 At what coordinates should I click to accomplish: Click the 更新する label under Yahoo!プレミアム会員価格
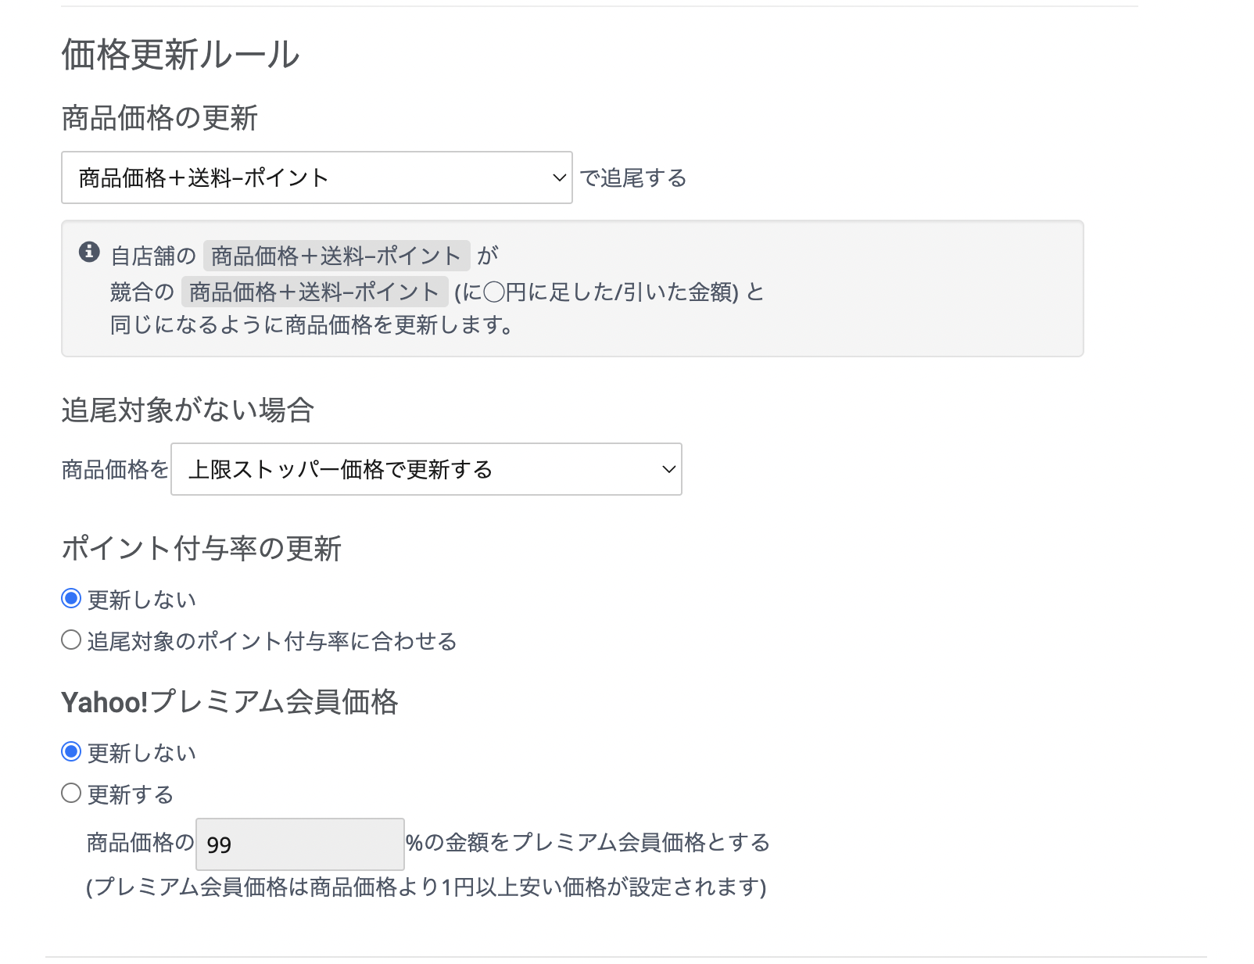pos(130,795)
